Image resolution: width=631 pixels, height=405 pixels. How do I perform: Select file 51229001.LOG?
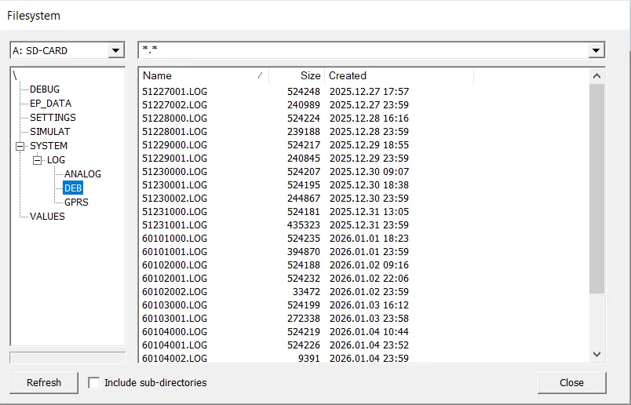pyautogui.click(x=175, y=158)
